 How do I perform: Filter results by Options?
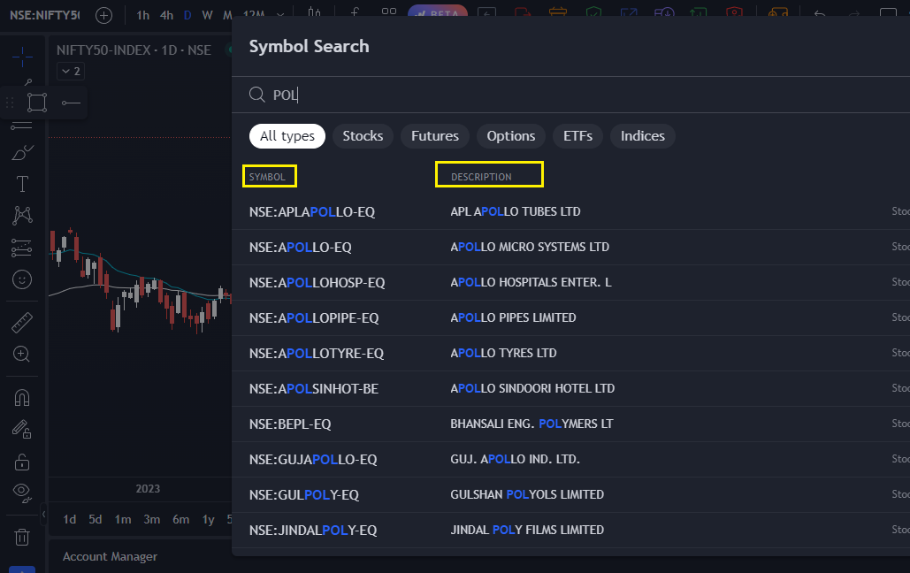(x=511, y=136)
